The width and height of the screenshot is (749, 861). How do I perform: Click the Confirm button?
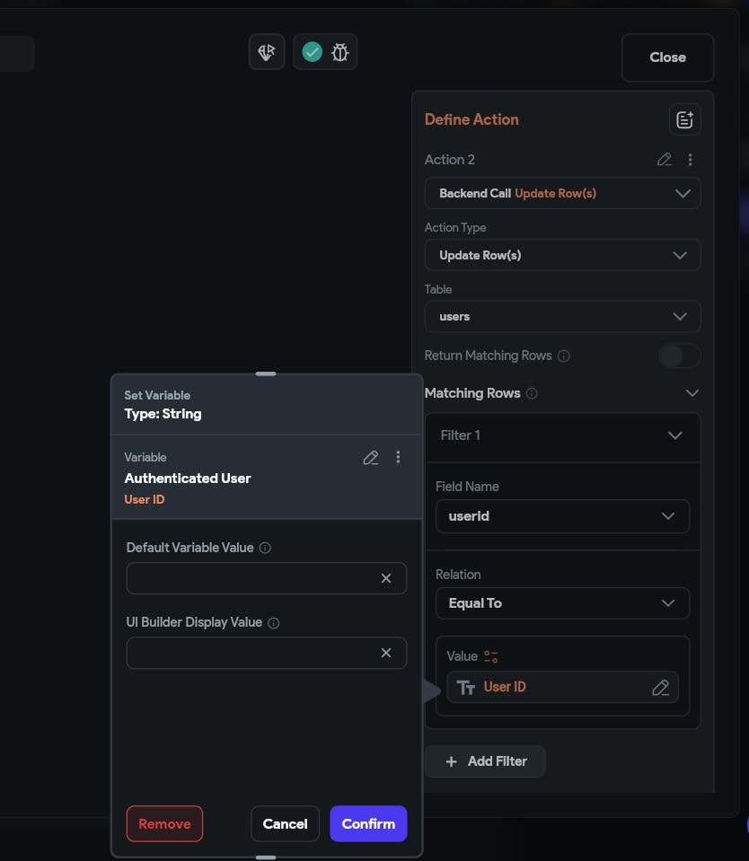368,823
